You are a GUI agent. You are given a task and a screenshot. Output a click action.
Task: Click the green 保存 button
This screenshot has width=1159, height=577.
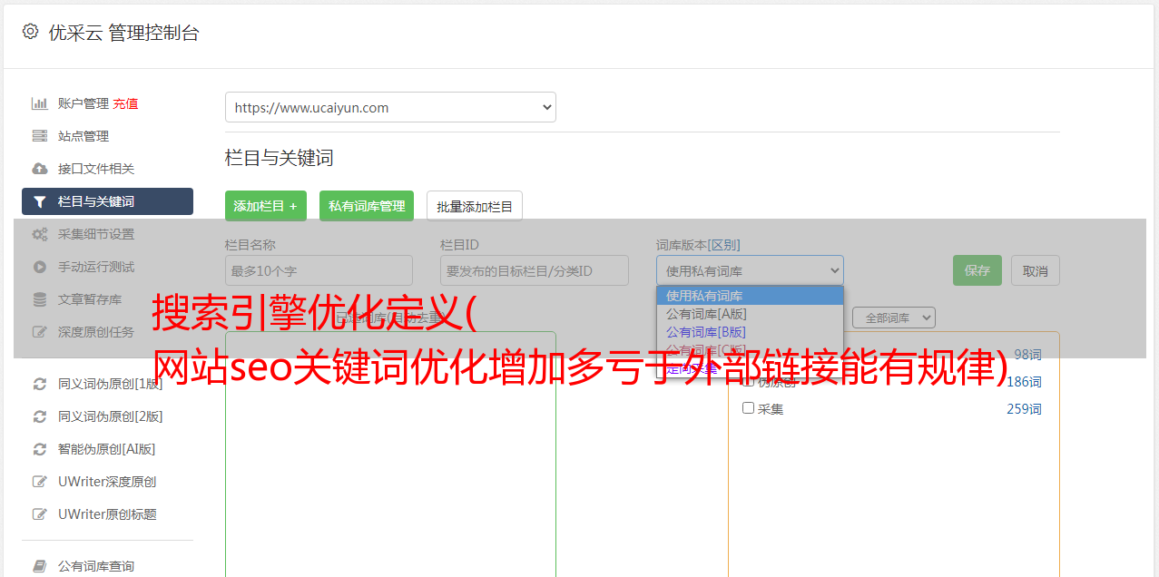click(977, 270)
